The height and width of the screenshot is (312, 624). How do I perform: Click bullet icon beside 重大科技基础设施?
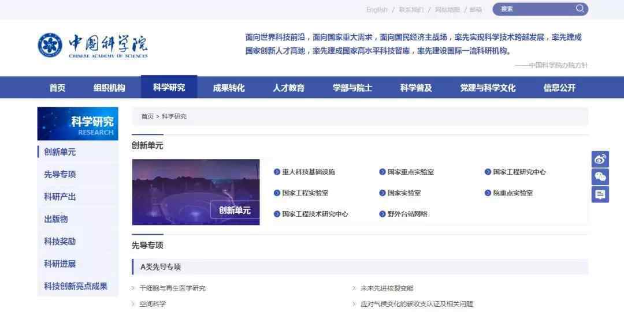click(277, 172)
